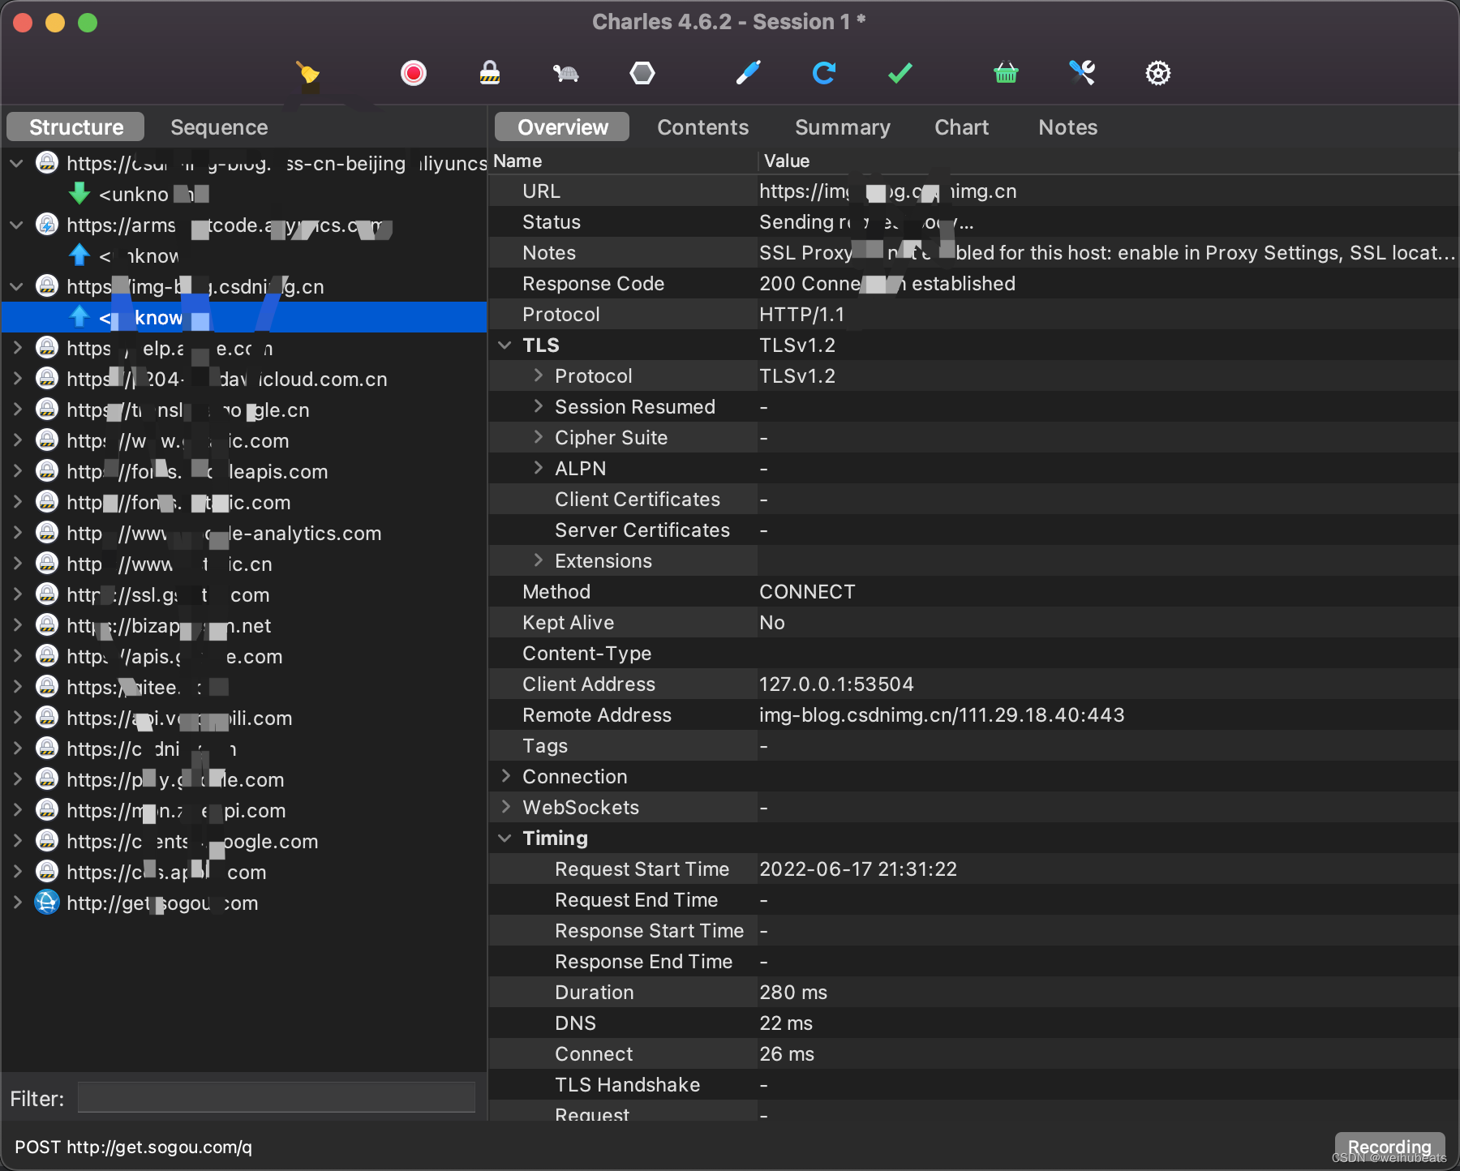The image size is (1460, 1171).
Task: Collapse the TLS section
Action: (x=505, y=345)
